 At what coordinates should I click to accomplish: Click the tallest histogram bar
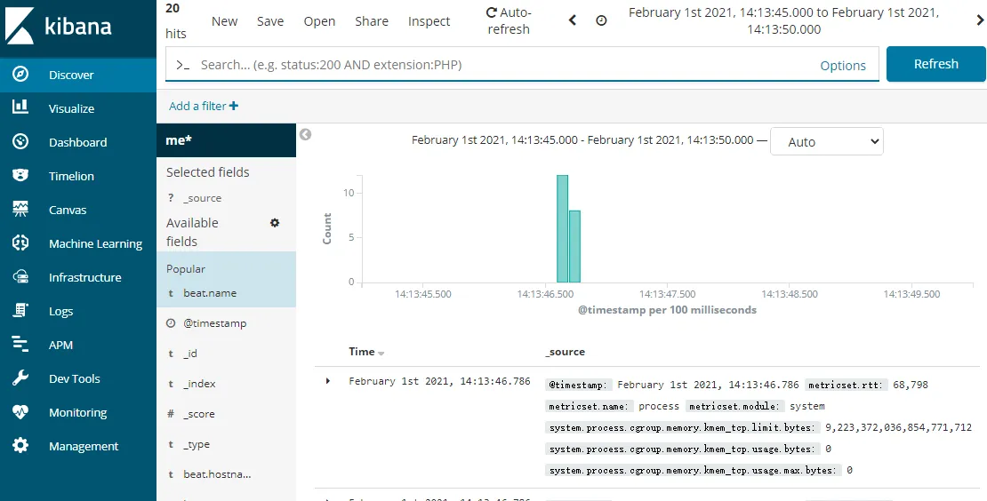[x=562, y=228]
